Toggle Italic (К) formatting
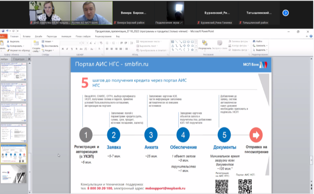 [67, 49]
